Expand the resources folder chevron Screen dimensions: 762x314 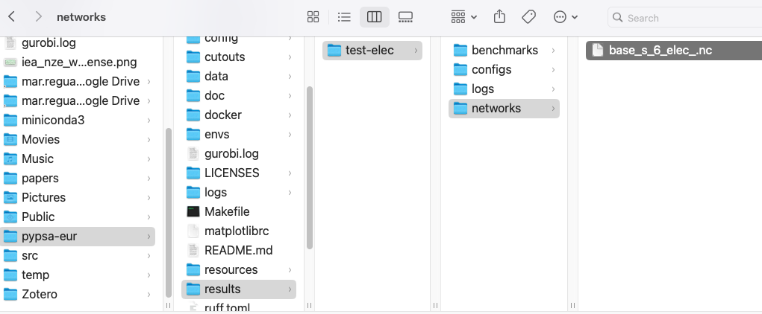pos(290,270)
